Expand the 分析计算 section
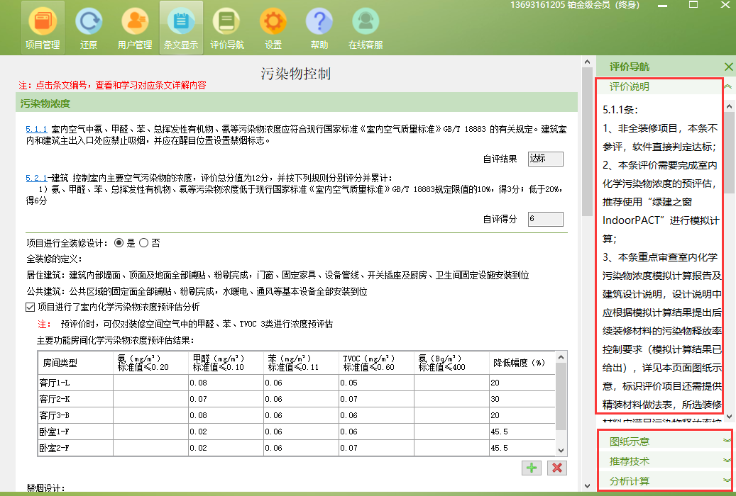Image resolution: width=736 pixels, height=496 pixels. click(x=727, y=480)
